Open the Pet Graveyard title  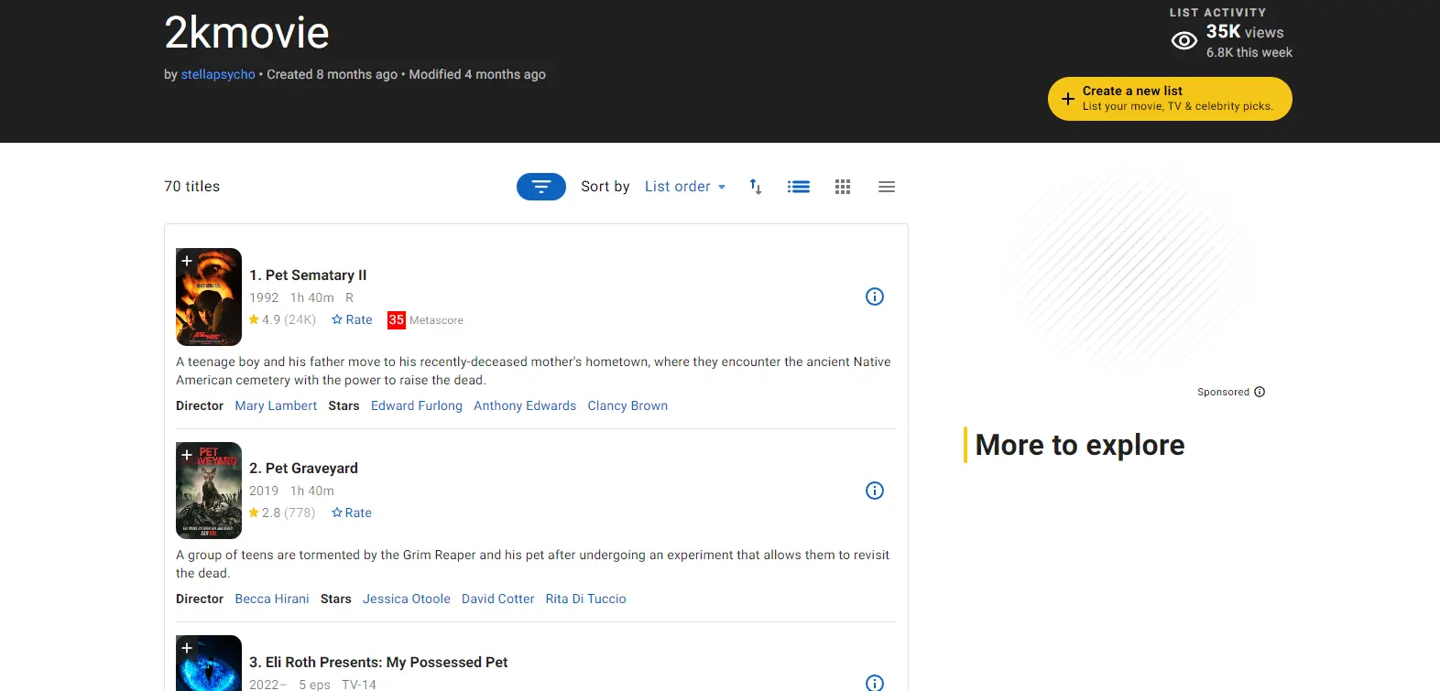pos(303,469)
